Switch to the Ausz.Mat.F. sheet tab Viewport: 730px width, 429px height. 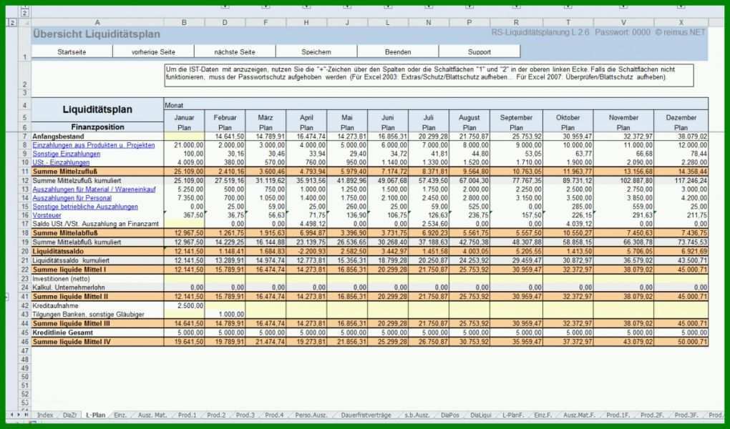pos(579,415)
